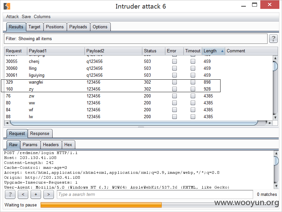Screen dimensions: 282x212
Task: Toggle Error checkbox for wf row
Action: 175,110
